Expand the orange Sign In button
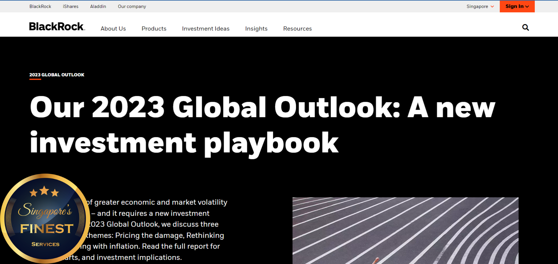This screenshot has height=264, width=558. click(517, 6)
